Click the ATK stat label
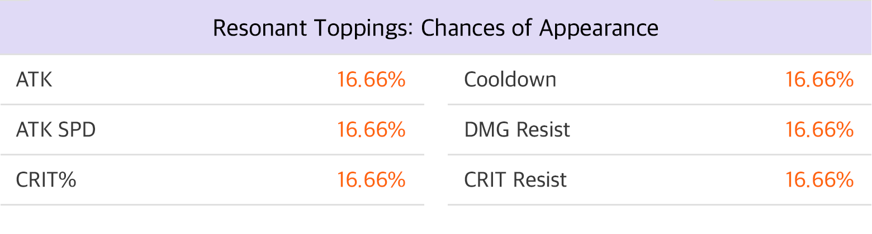The width and height of the screenshot is (872, 234). pyautogui.click(x=34, y=80)
